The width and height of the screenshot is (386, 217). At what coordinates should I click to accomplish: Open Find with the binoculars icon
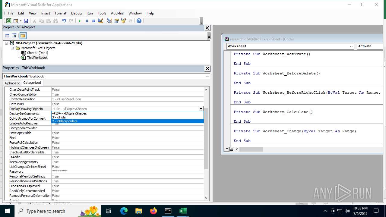[x=55, y=21]
